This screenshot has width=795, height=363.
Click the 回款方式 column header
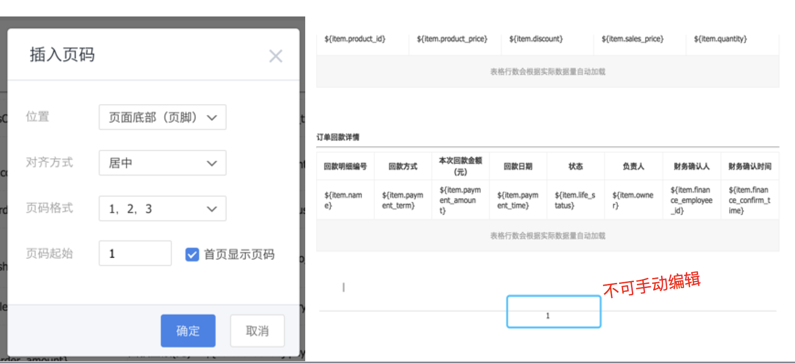tap(403, 166)
